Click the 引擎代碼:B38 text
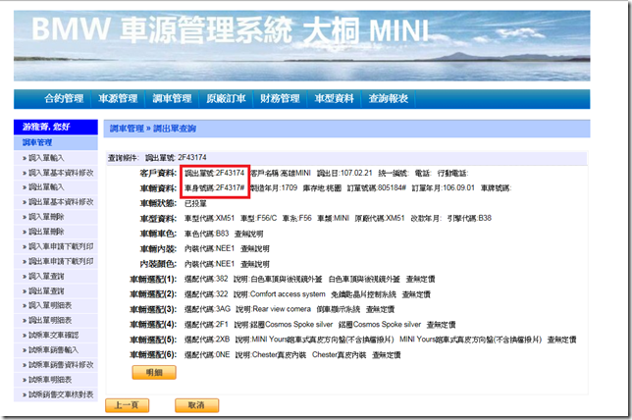Viewport: 632px width, 420px height. coord(469,218)
